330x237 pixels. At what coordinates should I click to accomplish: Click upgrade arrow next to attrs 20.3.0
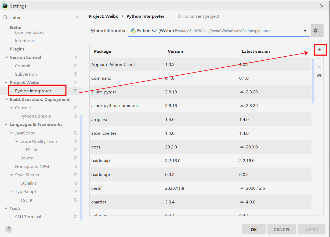tap(242, 147)
